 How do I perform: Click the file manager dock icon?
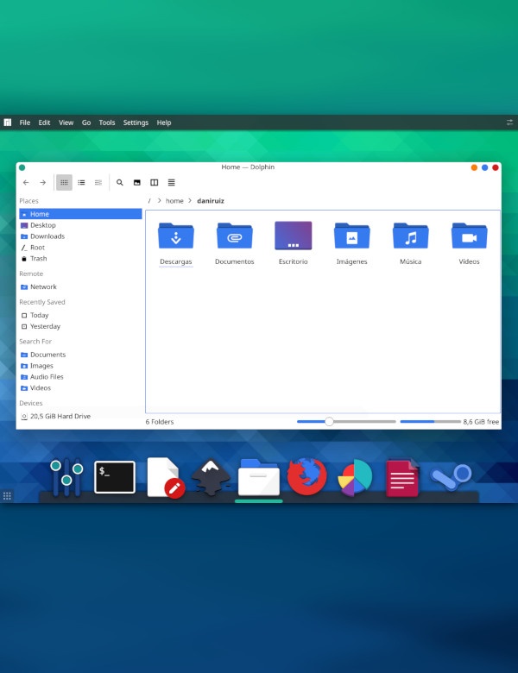(x=259, y=477)
